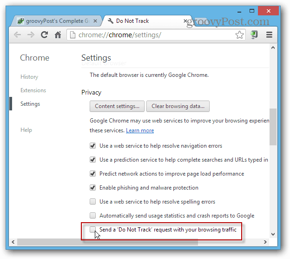Click the Settings page heading

(x=96, y=58)
